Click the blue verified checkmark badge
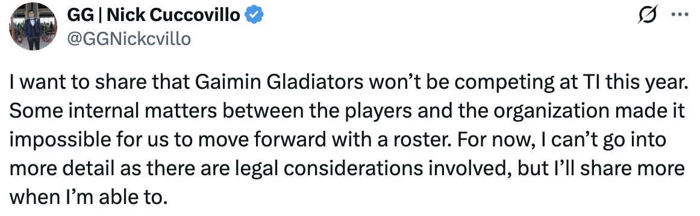 255,15
